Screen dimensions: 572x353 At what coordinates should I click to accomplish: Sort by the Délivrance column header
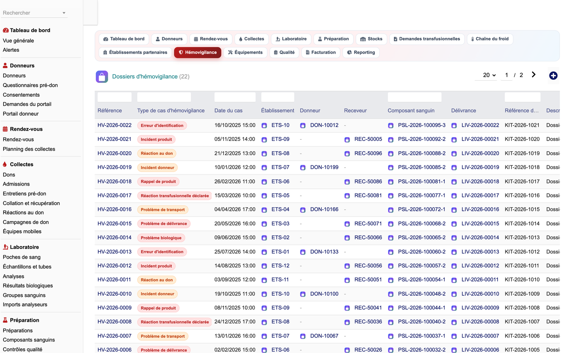coord(464,111)
